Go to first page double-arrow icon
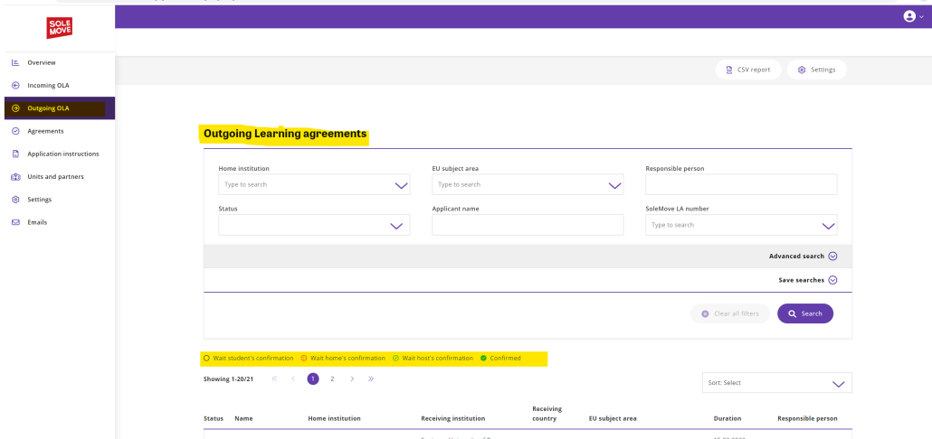The width and height of the screenshot is (932, 439). click(x=274, y=378)
